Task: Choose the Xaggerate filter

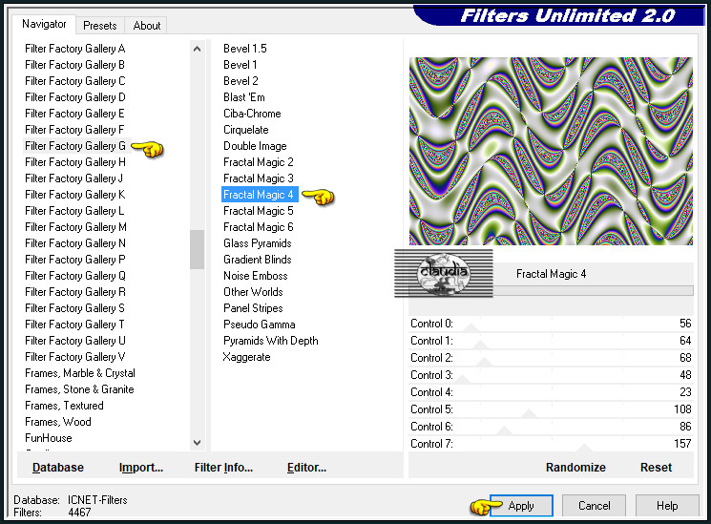Action: [x=246, y=357]
